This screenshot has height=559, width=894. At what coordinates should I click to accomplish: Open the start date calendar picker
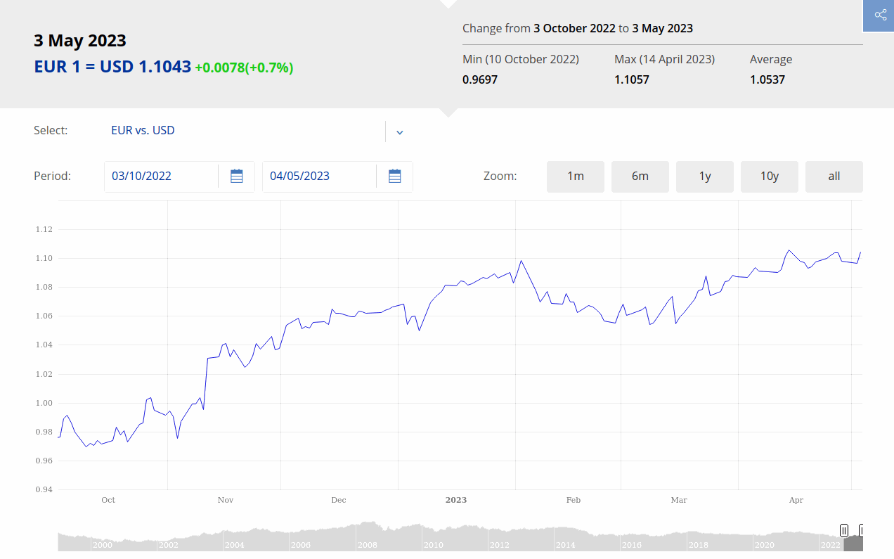tap(237, 176)
